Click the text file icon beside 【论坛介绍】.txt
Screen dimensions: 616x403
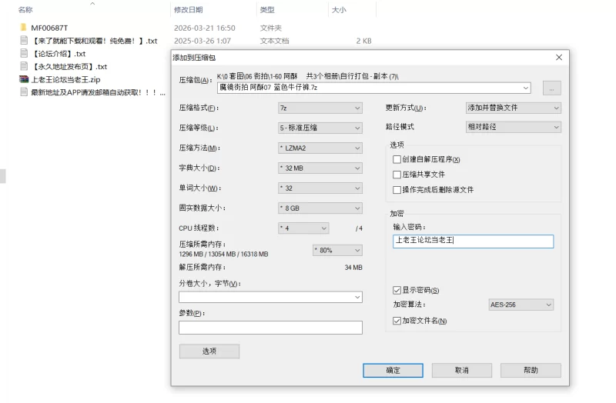[x=24, y=53]
